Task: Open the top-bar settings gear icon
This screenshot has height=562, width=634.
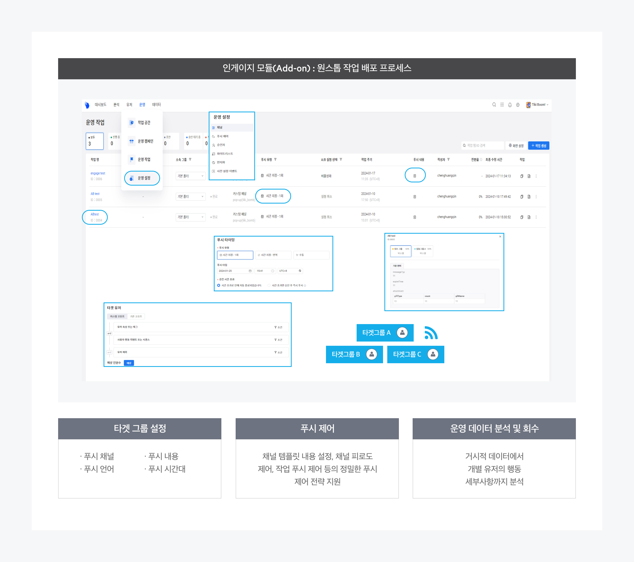Action: tap(518, 105)
